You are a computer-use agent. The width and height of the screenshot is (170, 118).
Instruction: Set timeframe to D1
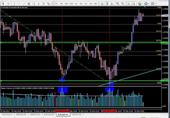86,4
